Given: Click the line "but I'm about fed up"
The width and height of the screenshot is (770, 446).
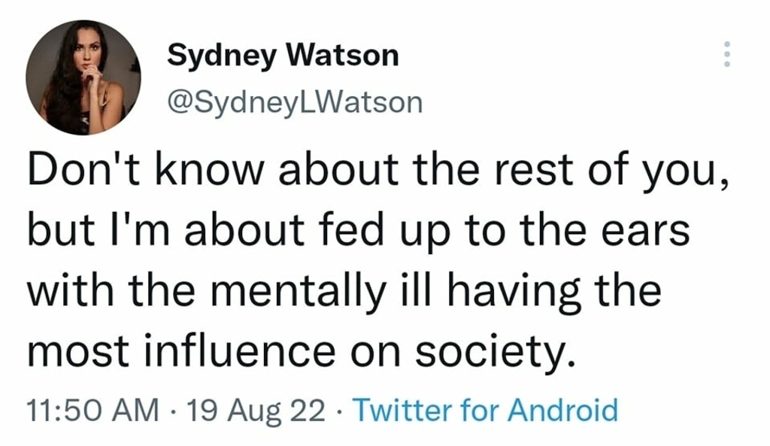Looking at the screenshot, I should pyautogui.click(x=358, y=232).
